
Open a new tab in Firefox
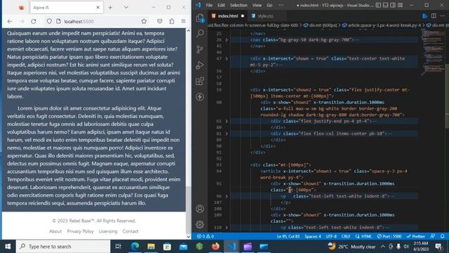point(110,8)
